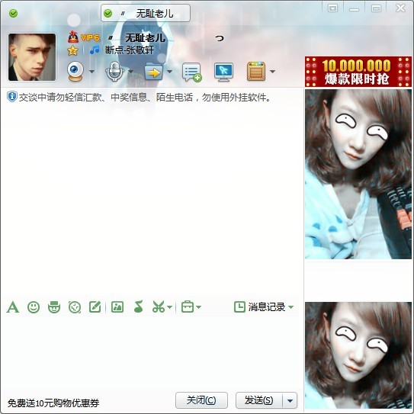
Task: Open the QQ VIP6 penguin badge
Action: pyautogui.click(x=83, y=37)
